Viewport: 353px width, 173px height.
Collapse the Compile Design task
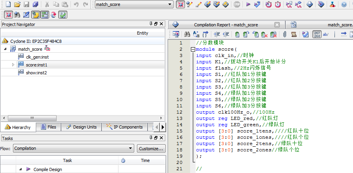click(20, 169)
